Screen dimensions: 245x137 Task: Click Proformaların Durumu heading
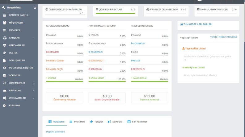(102, 26)
